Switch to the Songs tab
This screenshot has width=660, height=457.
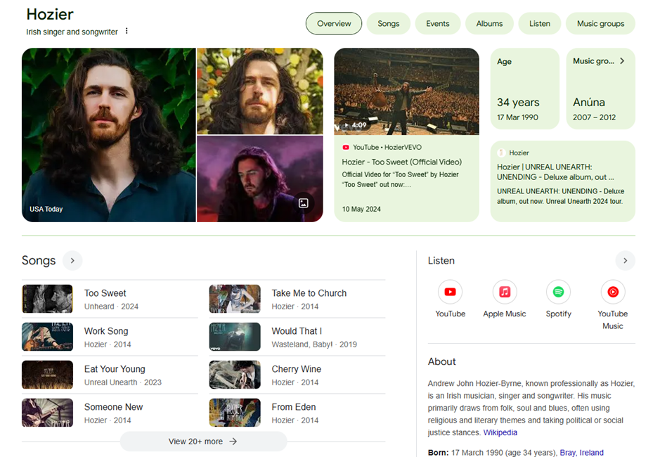388,24
